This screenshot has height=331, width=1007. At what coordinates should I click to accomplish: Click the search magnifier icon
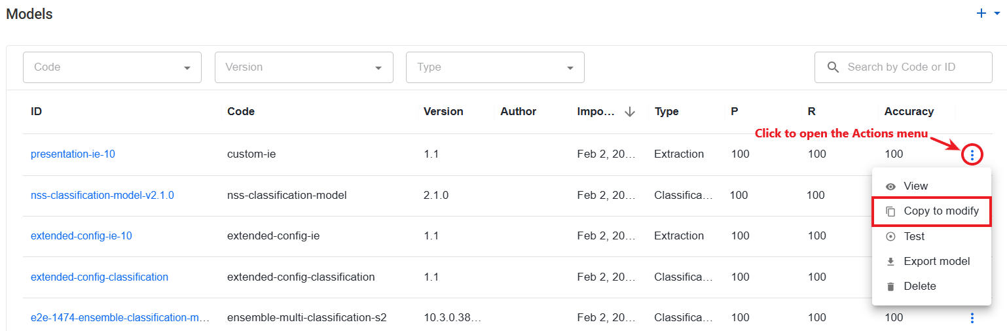833,67
